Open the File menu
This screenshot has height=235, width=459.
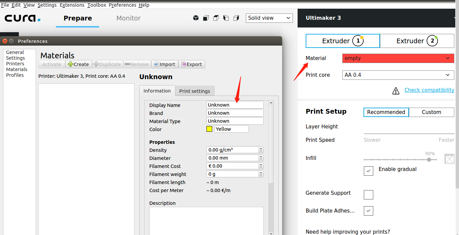point(5,5)
